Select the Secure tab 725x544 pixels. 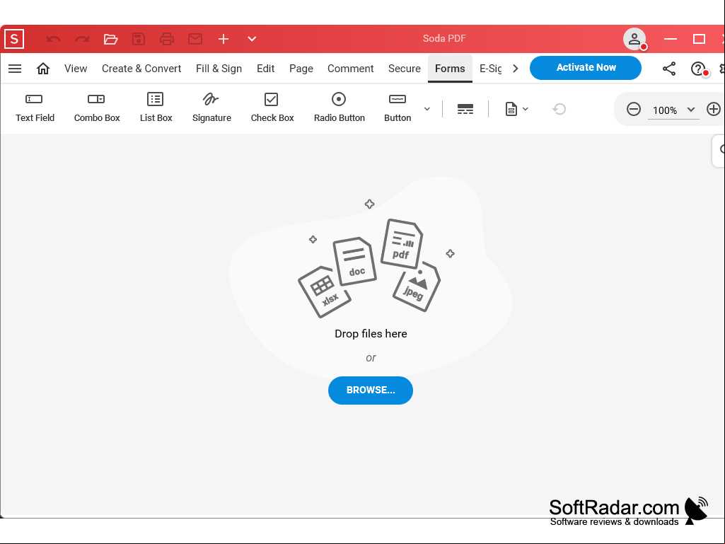(x=405, y=69)
